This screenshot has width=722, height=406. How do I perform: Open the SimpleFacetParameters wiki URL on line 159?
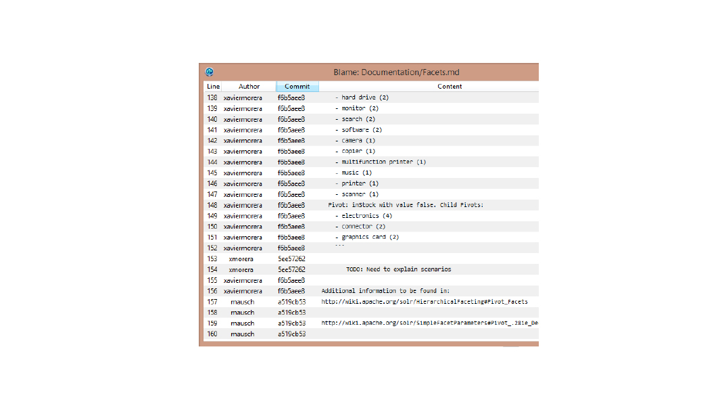tap(429, 323)
